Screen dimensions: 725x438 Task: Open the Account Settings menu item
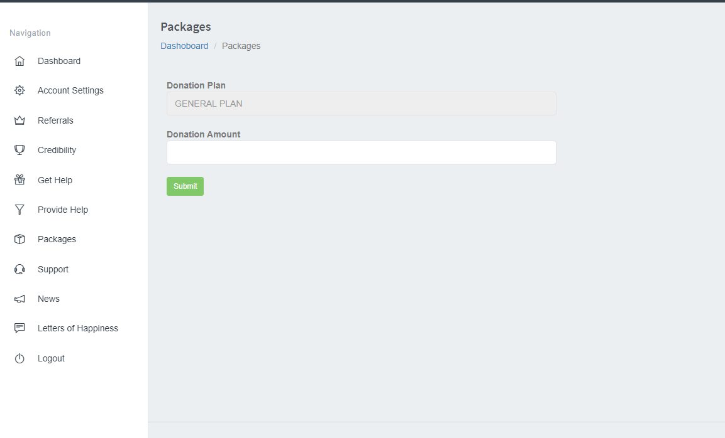[70, 90]
